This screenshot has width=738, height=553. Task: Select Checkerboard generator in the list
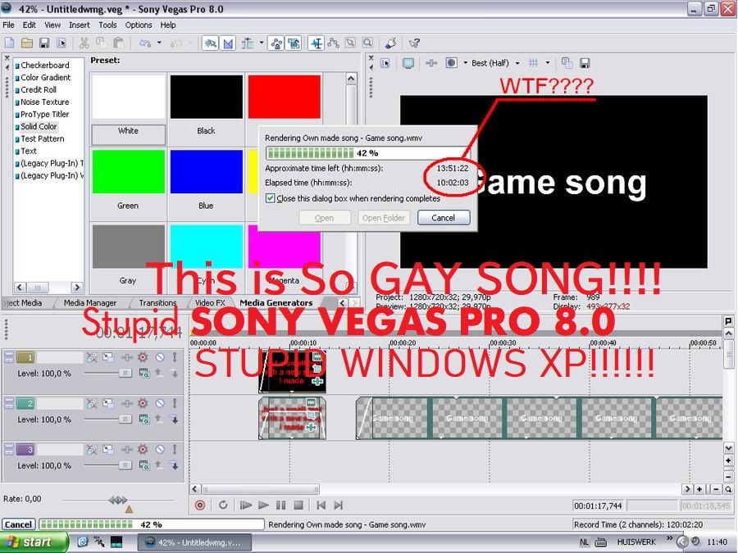point(45,65)
